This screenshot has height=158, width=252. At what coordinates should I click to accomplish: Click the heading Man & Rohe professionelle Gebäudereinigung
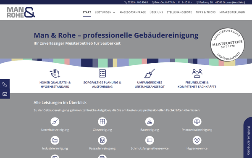[x=116, y=35]
